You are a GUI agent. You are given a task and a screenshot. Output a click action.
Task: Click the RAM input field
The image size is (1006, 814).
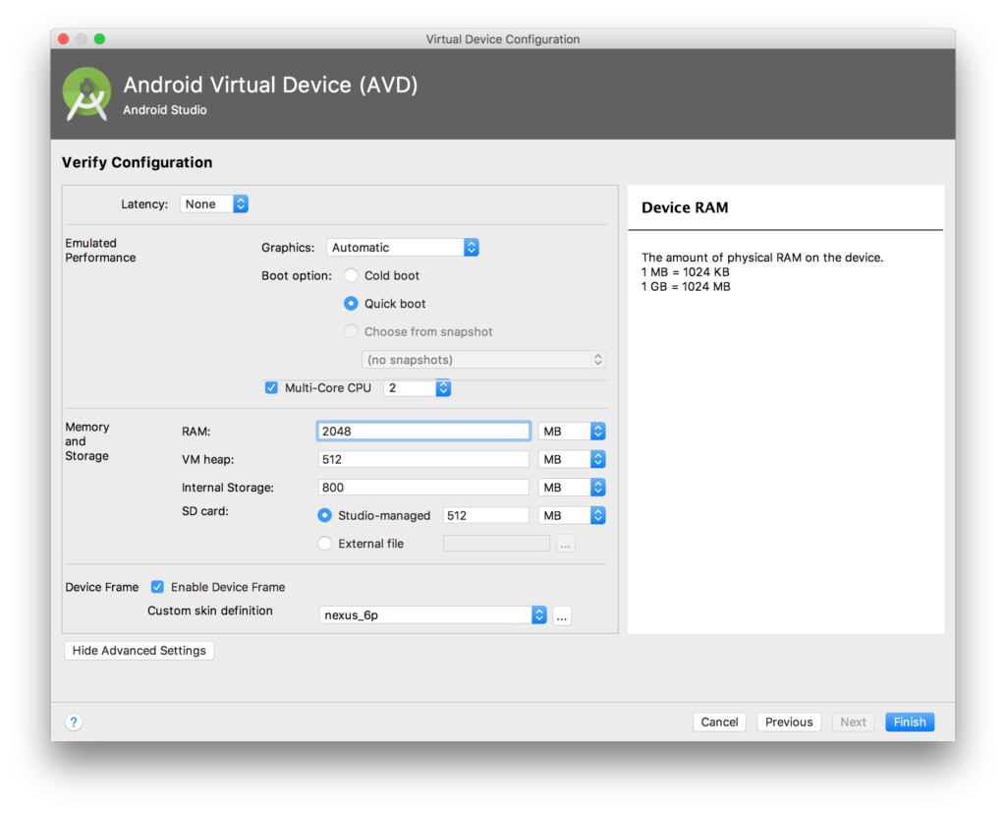[x=423, y=432]
